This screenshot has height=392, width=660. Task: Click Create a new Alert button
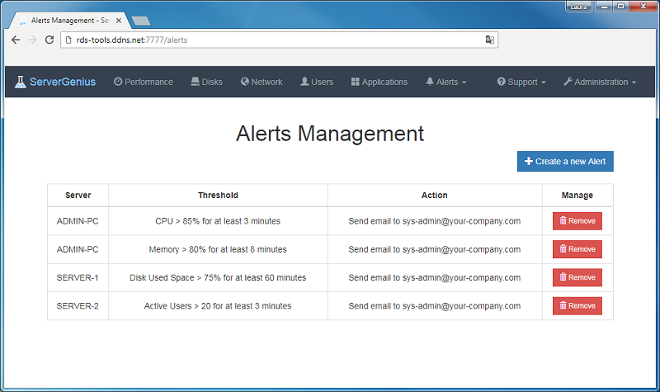(565, 162)
